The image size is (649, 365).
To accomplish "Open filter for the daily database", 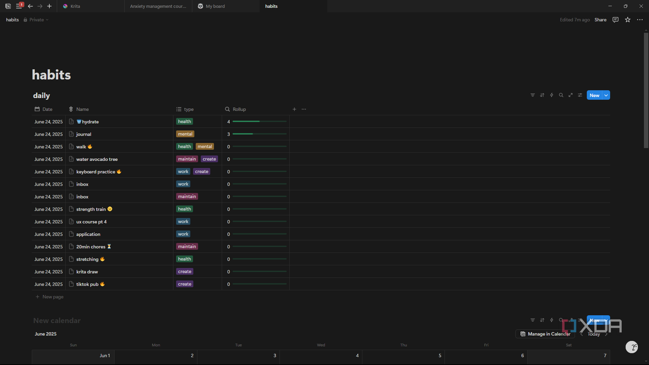I will pos(533,95).
